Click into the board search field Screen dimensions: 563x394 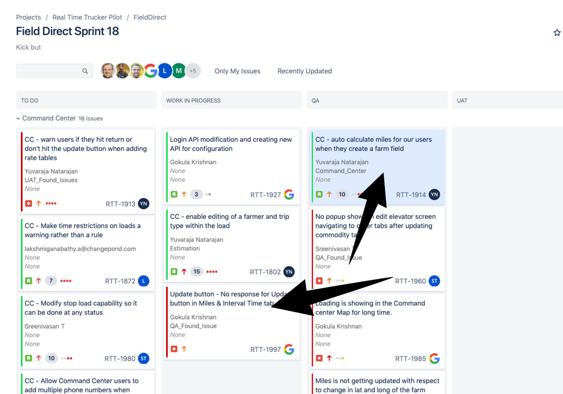point(55,71)
